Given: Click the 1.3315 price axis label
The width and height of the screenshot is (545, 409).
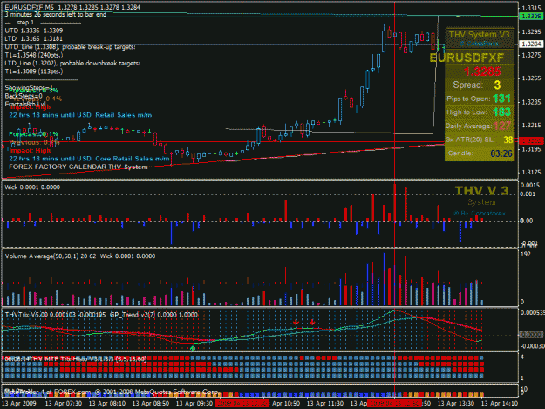Looking at the screenshot, I should click(531, 9).
